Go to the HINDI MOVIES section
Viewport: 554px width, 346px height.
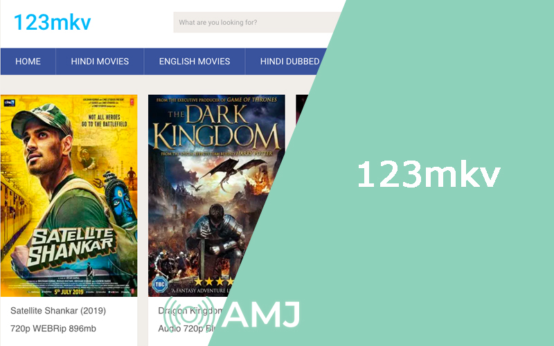click(100, 62)
